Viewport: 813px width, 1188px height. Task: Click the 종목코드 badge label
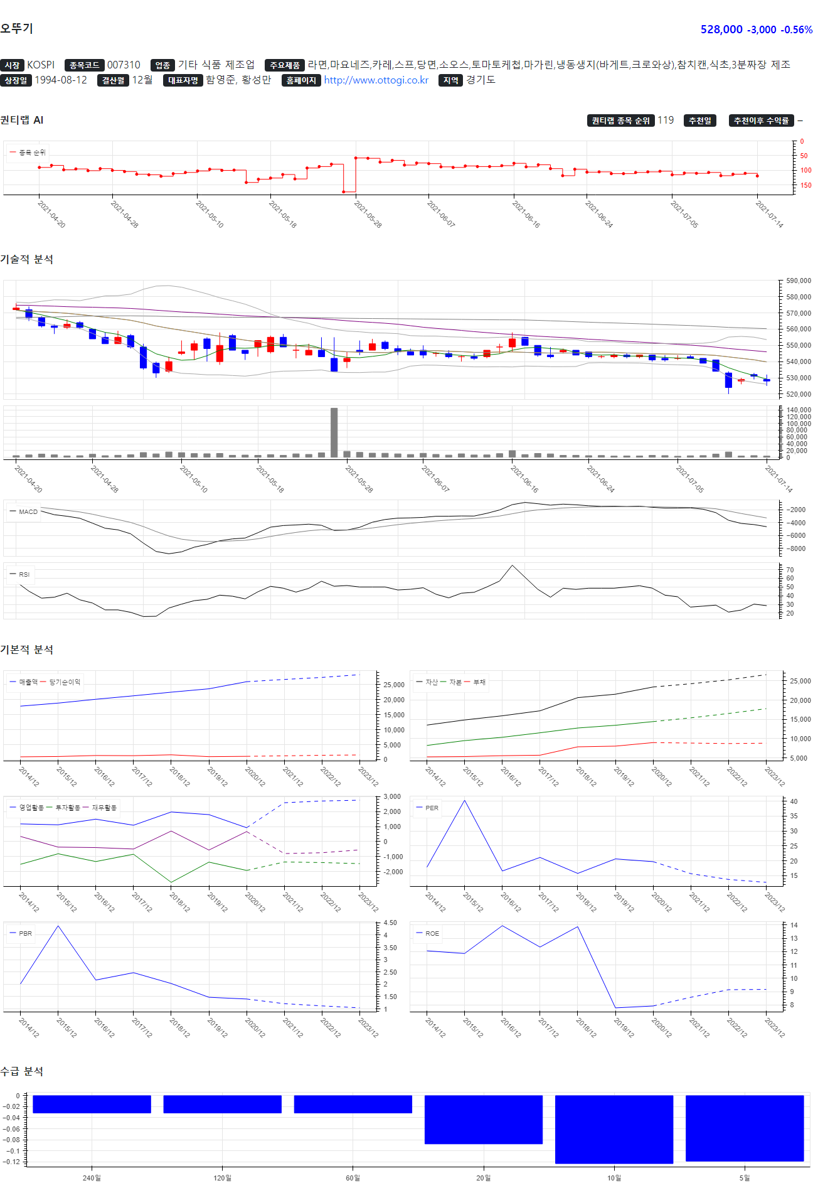pyautogui.click(x=84, y=65)
